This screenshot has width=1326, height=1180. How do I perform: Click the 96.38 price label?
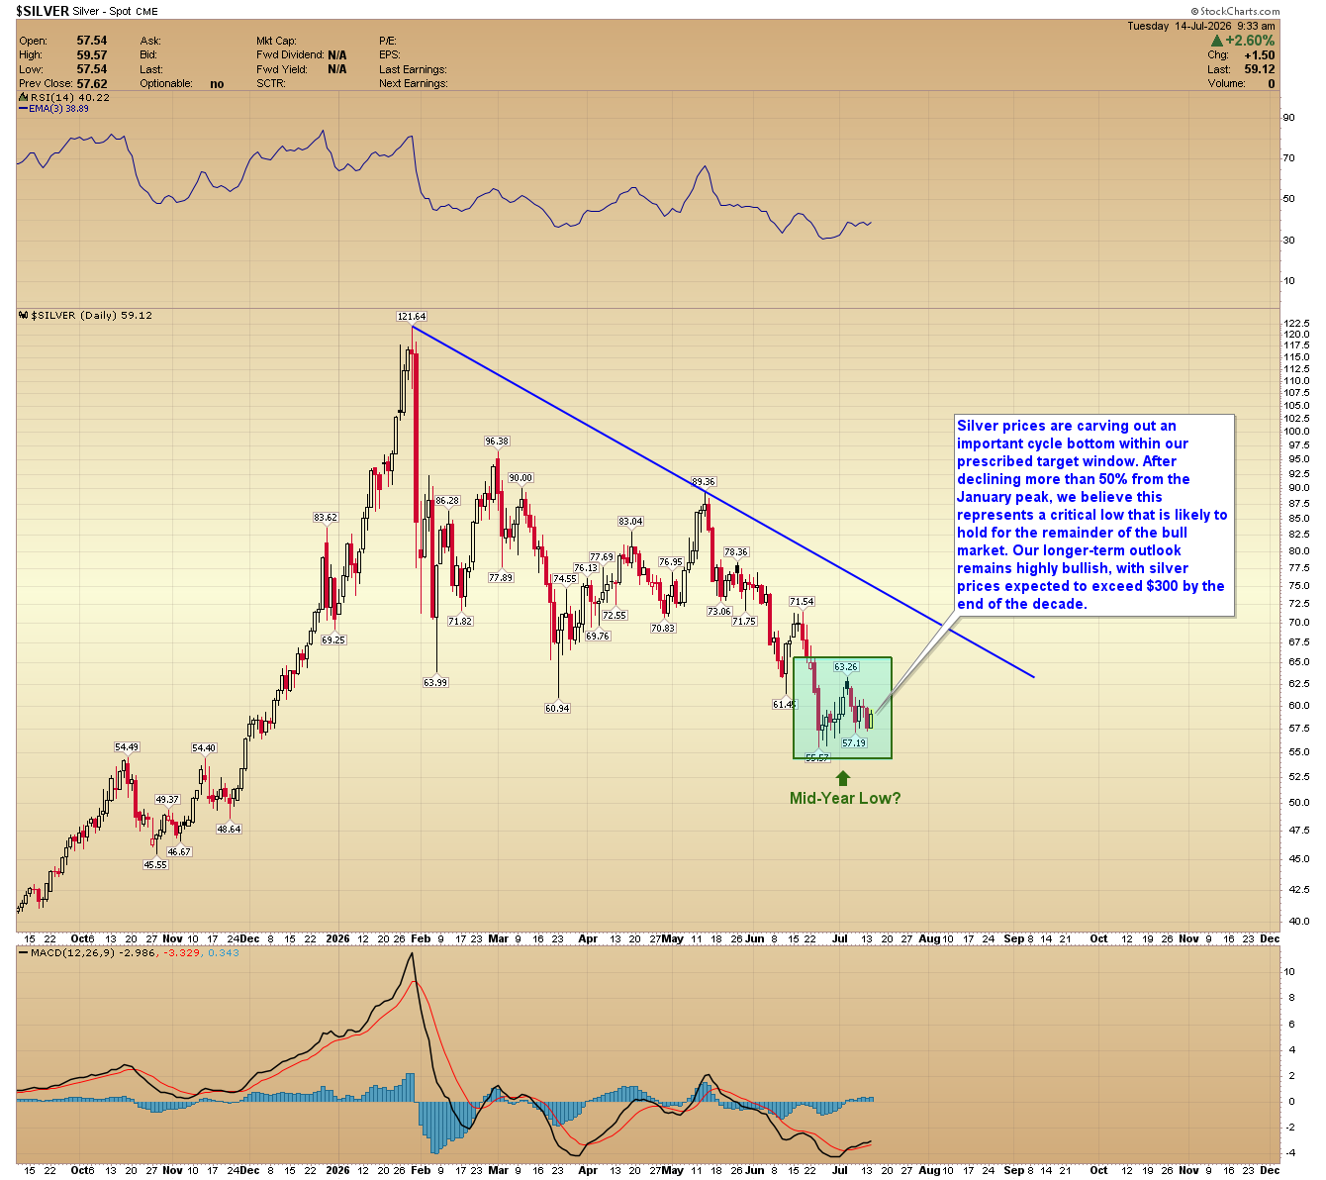coord(497,442)
